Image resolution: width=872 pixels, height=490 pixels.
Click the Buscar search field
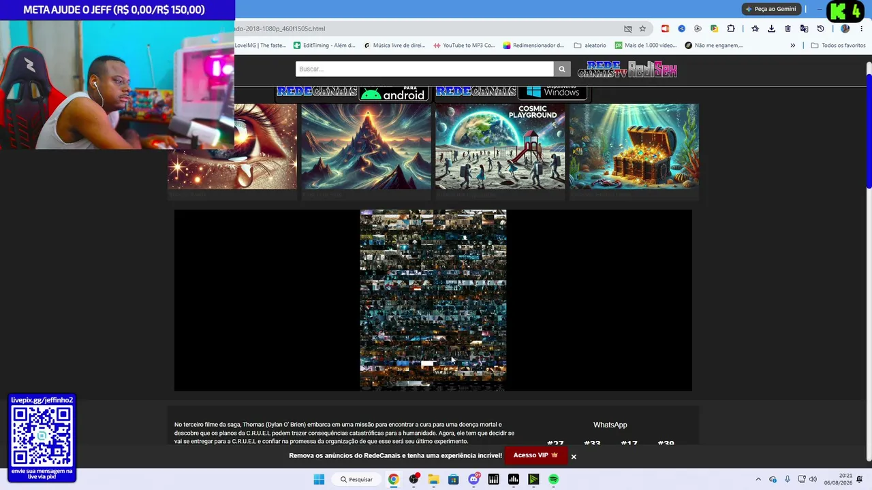pyautogui.click(x=424, y=69)
